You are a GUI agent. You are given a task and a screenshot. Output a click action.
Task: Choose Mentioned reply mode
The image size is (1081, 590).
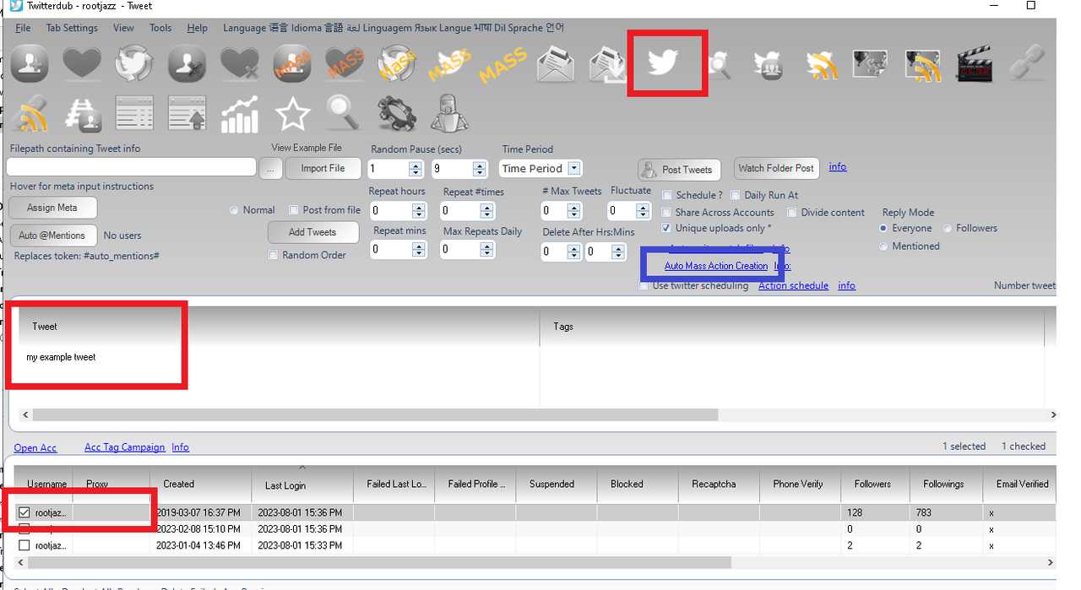pos(883,246)
